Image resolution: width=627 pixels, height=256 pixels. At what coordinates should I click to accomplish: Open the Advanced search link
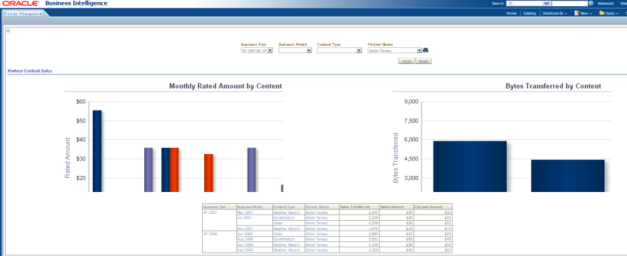pyautogui.click(x=605, y=4)
